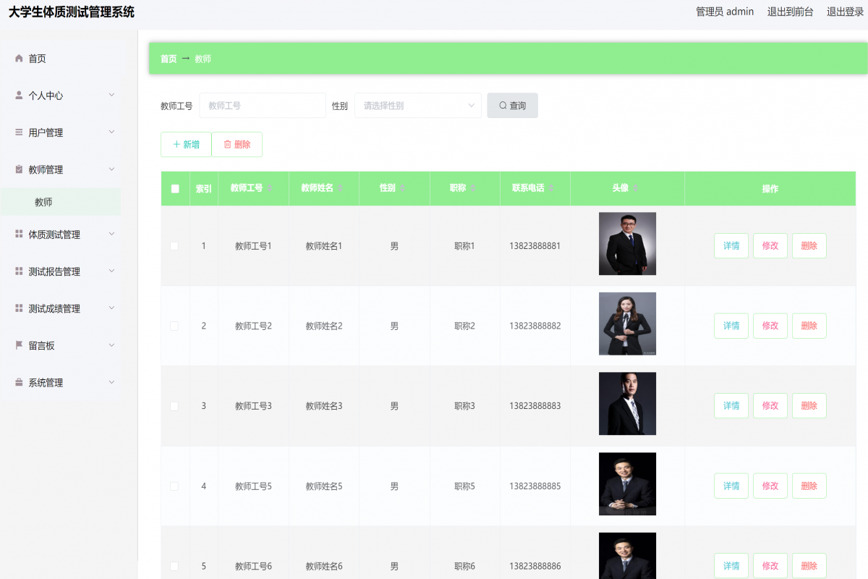
Task: Open 详情 for teacher 教师姓名1
Action: [731, 245]
